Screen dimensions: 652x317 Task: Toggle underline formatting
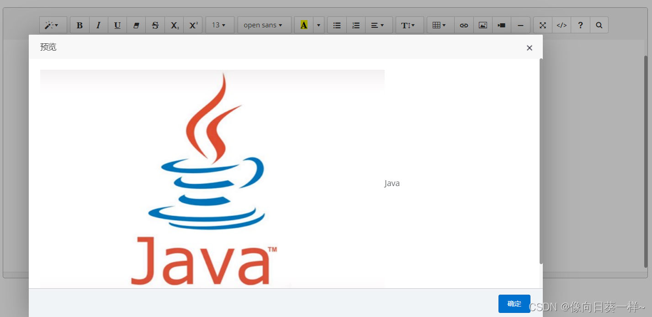[x=117, y=25]
